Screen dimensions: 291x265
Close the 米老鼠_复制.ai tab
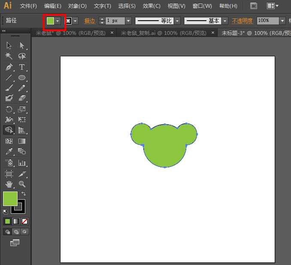coord(213,33)
